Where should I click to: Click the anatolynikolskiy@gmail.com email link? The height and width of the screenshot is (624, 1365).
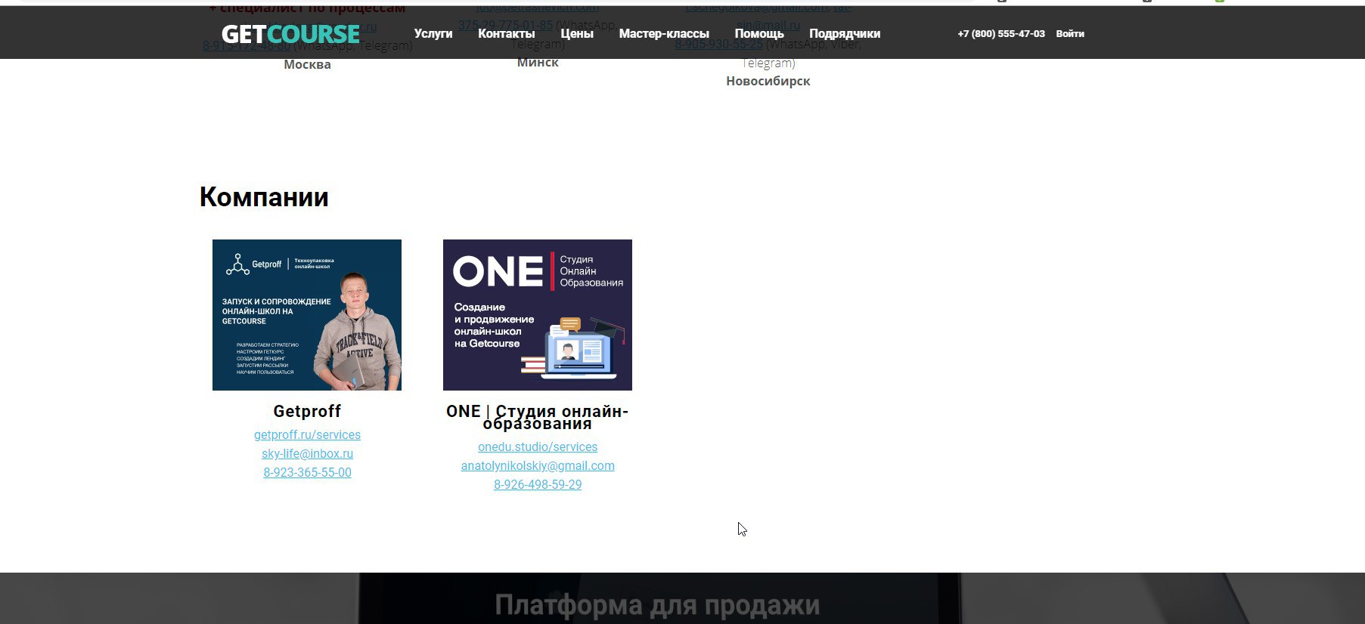[538, 465]
